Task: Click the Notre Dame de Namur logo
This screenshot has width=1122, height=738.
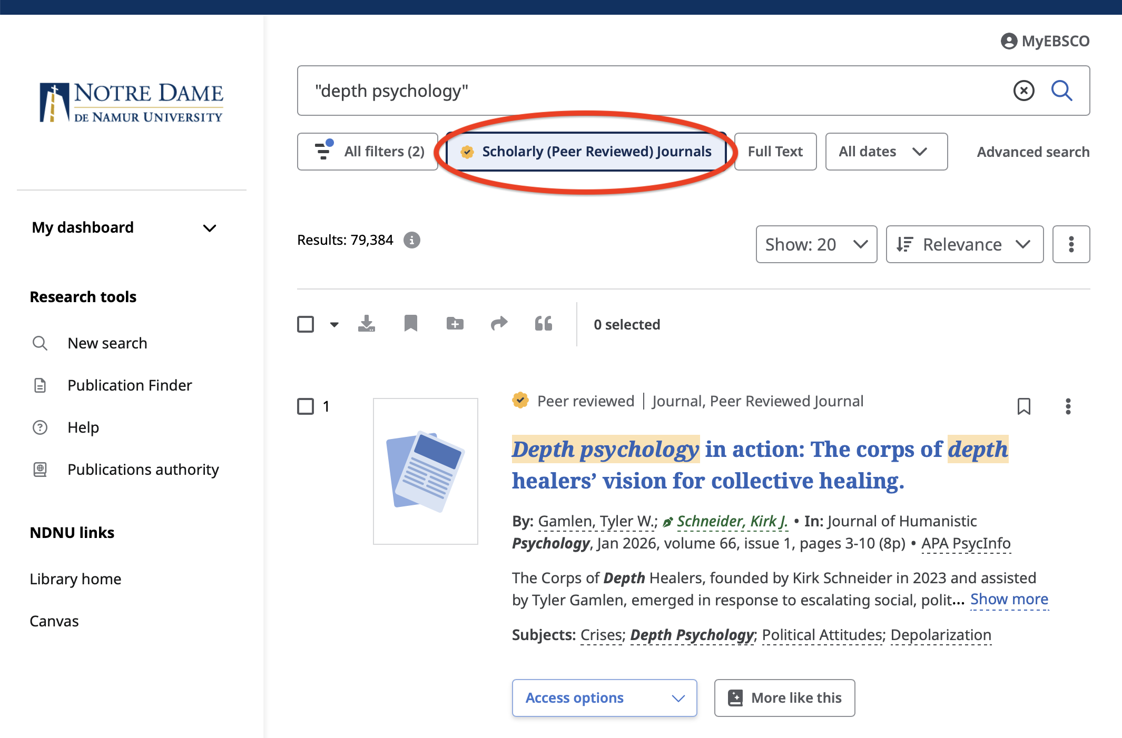Action: pos(132,102)
